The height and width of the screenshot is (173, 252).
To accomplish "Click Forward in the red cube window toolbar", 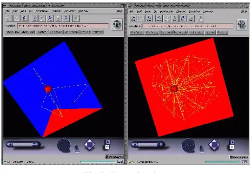I will [x=141, y=19].
